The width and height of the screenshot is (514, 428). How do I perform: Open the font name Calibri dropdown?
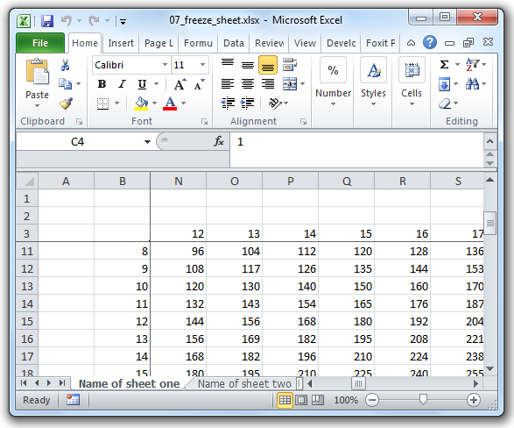click(x=165, y=65)
